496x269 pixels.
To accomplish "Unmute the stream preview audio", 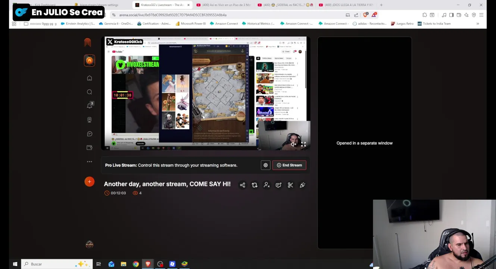I will pyautogui.click(x=293, y=144).
